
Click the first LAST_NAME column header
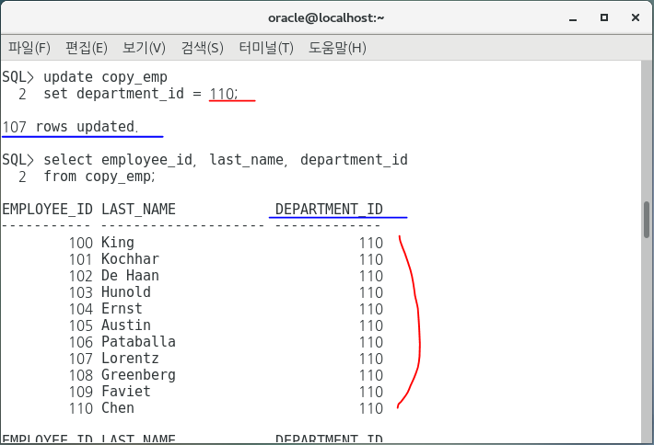pos(138,209)
